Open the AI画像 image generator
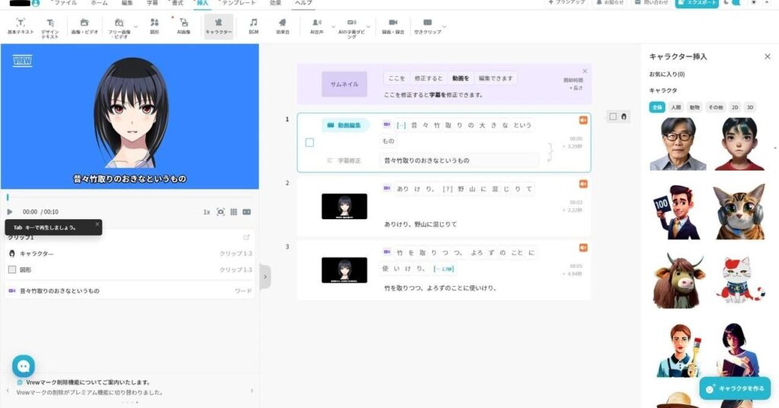 [x=183, y=27]
